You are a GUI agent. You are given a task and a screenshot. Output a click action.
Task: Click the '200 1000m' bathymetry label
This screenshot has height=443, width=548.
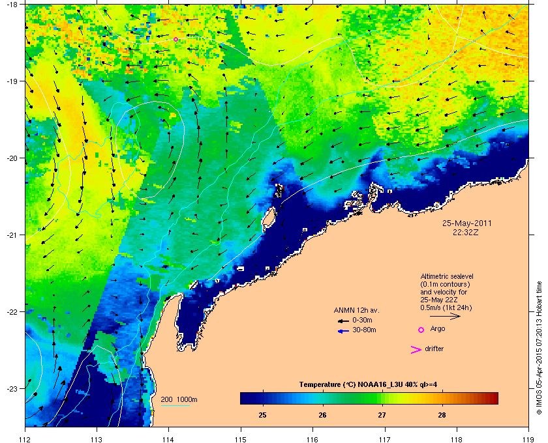pyautogui.click(x=179, y=399)
